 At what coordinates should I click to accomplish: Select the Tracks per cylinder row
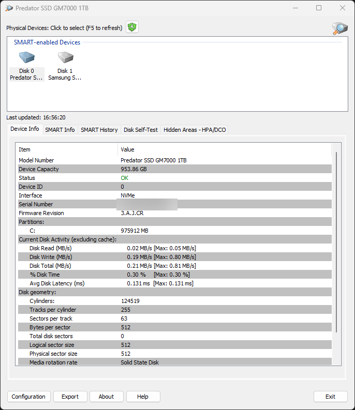point(174,310)
